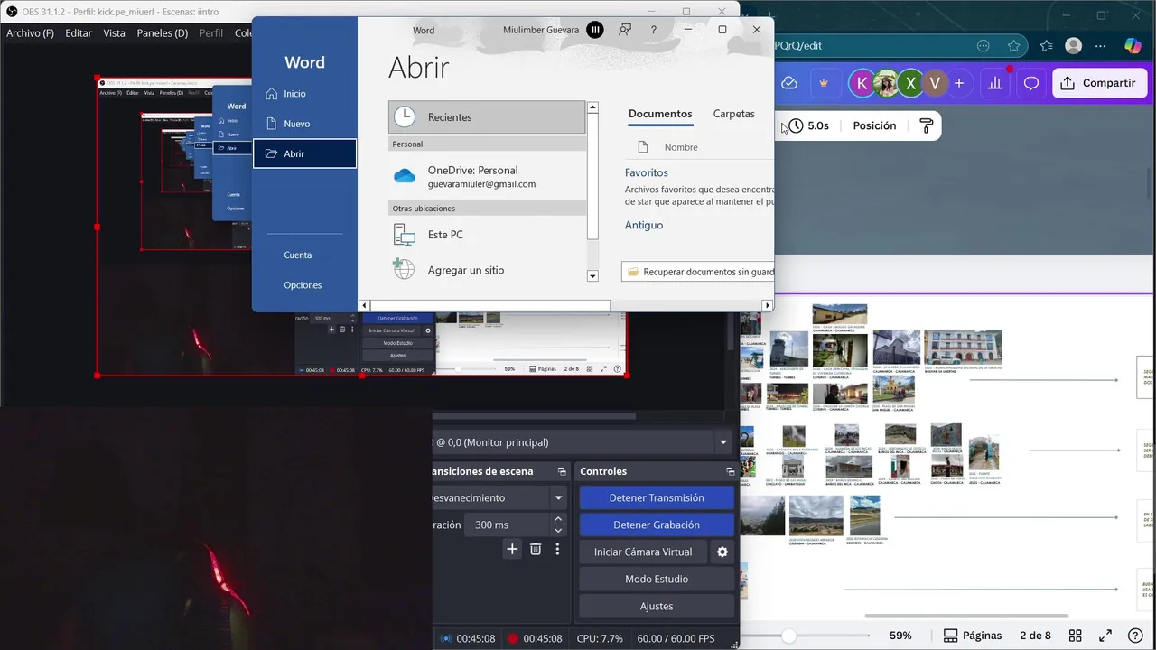
Task: Choose Recientes in the Word open list
Action: [487, 117]
